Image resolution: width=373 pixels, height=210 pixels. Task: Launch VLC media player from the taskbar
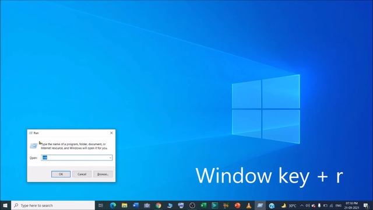click(249, 205)
